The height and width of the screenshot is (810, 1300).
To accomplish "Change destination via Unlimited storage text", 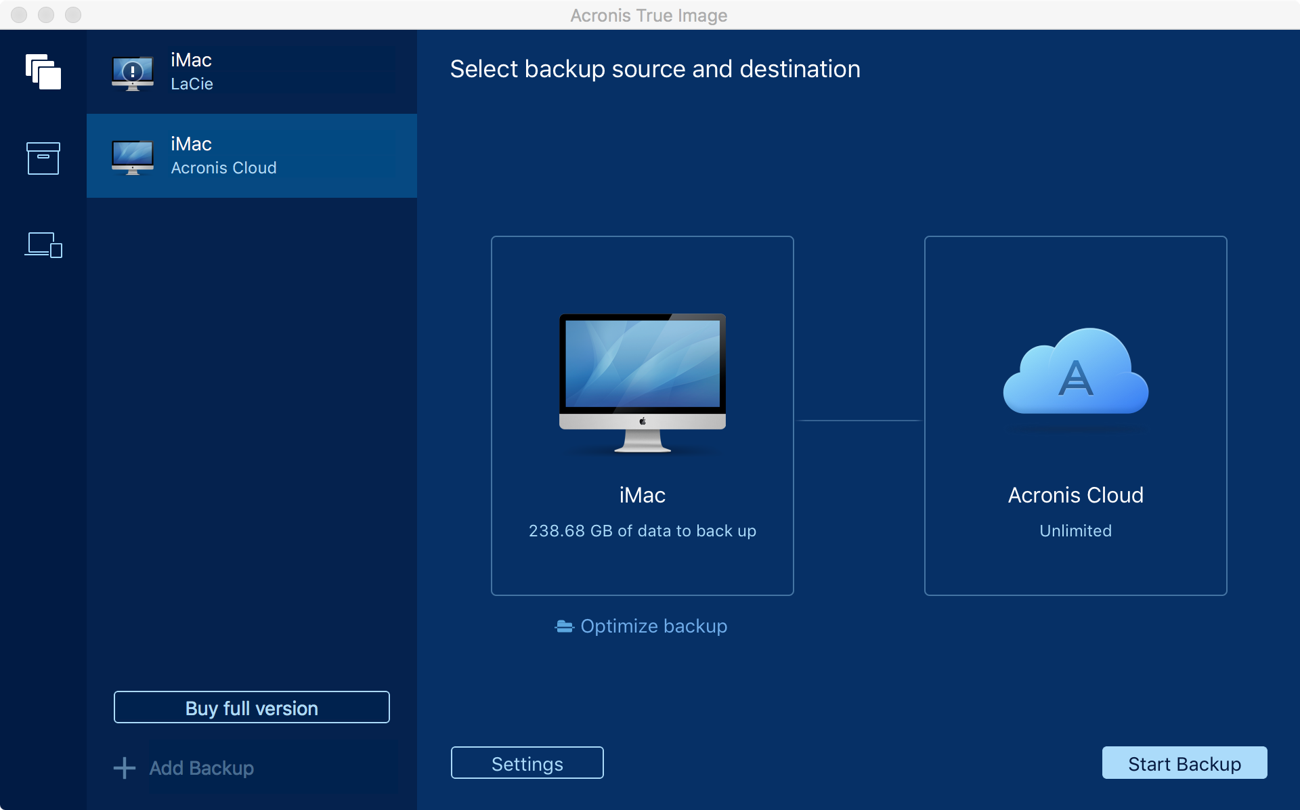I will click(1075, 531).
